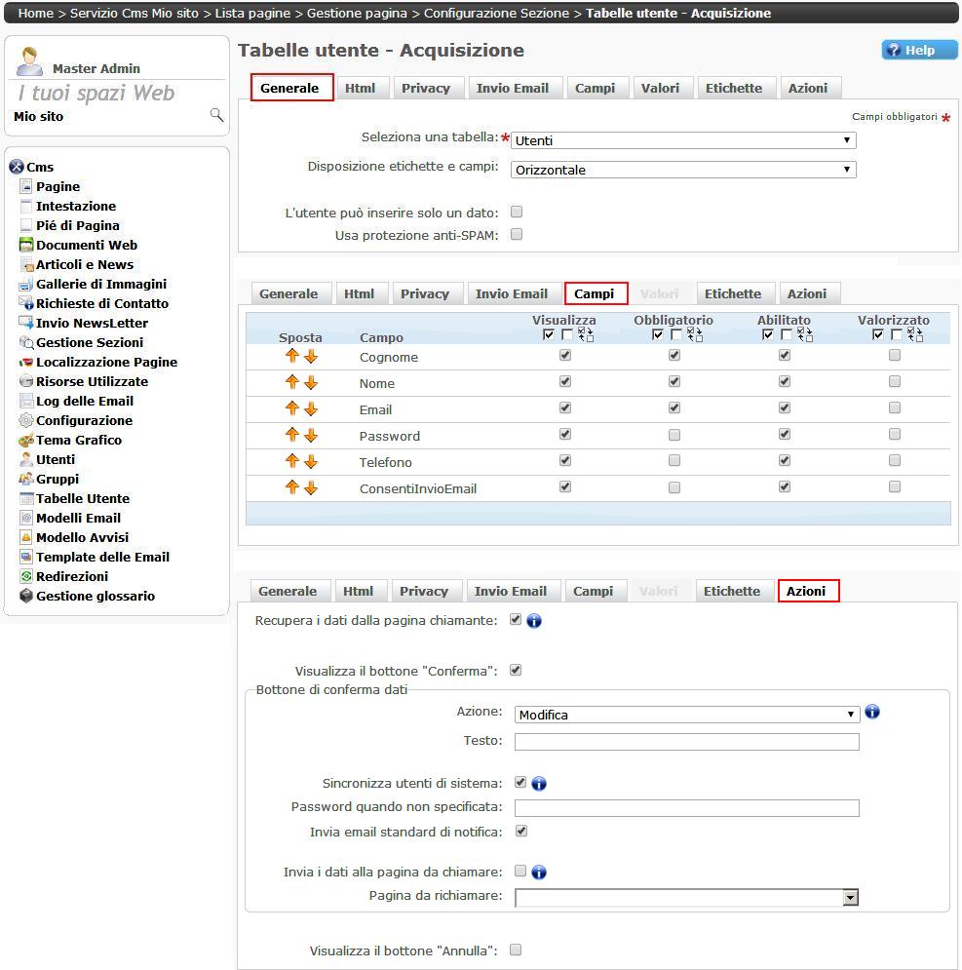Enable Visualizza il bottone Annulla checkbox
This screenshot has height=970, width=962.
point(516,950)
